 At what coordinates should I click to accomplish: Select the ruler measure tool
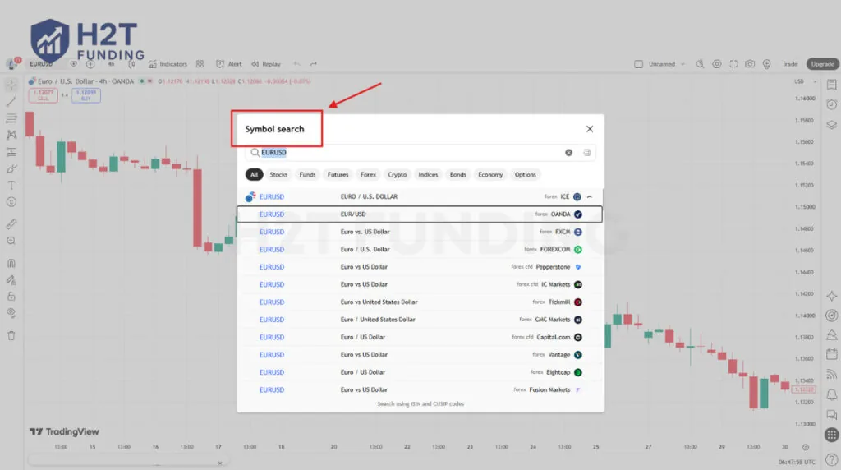(11, 223)
